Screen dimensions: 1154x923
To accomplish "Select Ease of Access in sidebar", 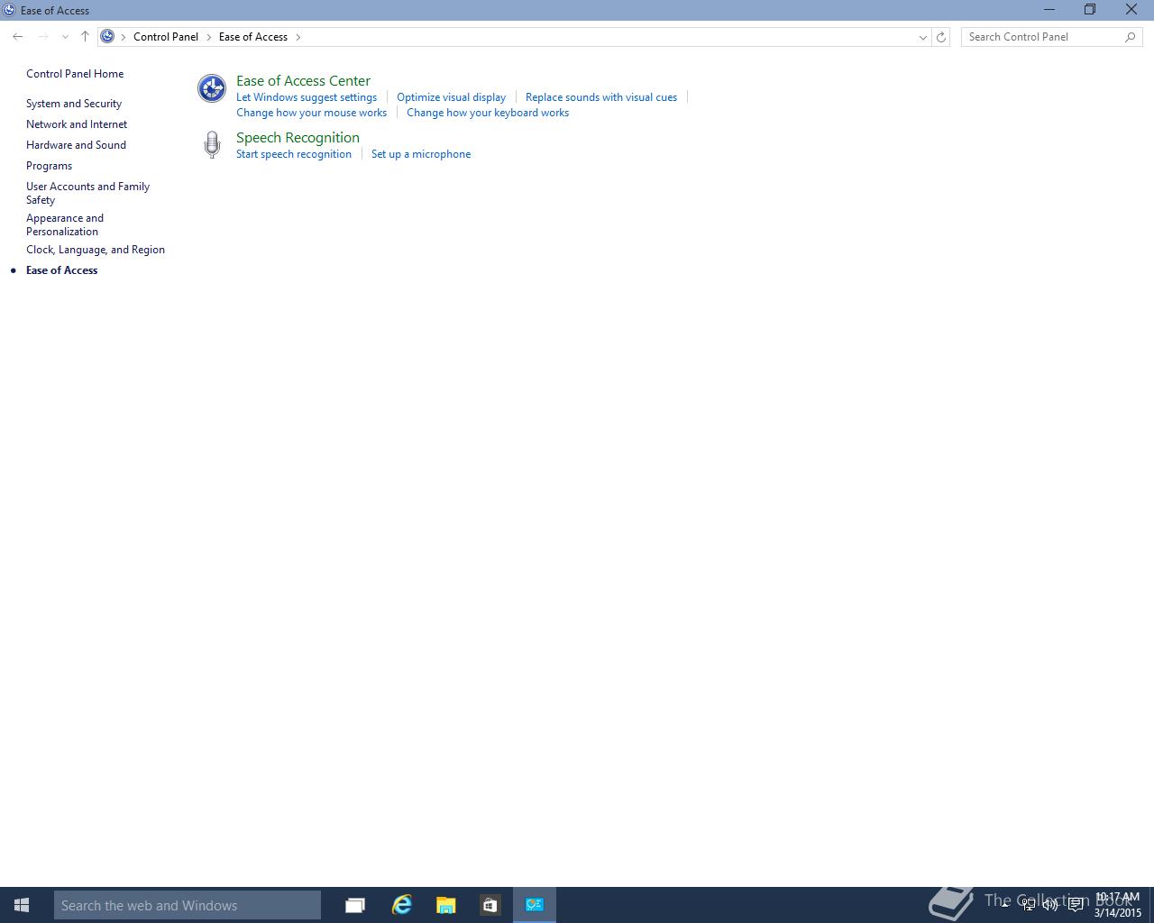I will tap(61, 270).
